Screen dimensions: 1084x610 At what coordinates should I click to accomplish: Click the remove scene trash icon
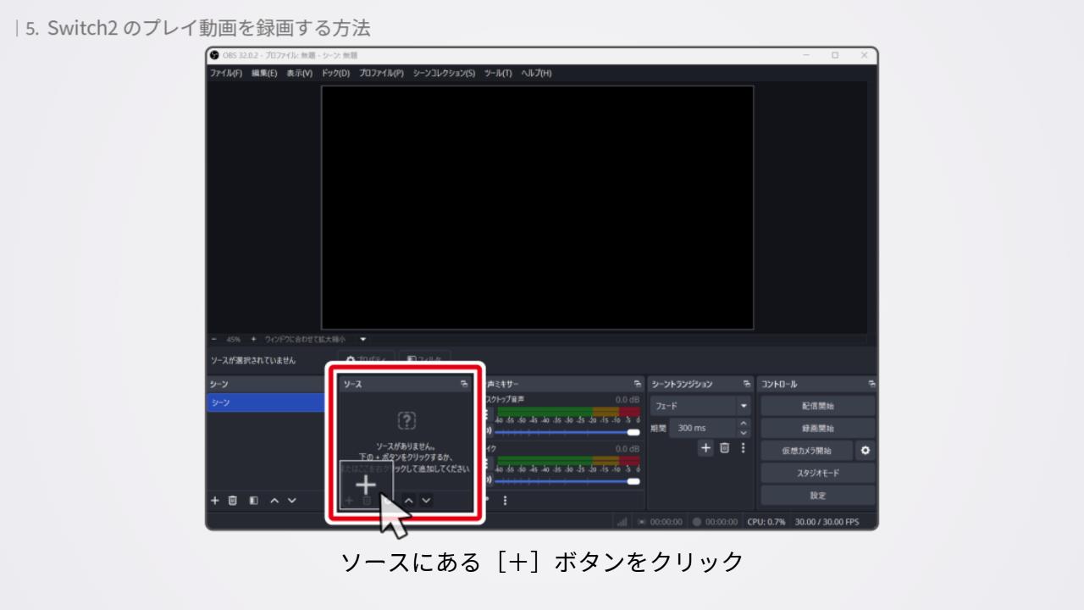click(x=233, y=501)
